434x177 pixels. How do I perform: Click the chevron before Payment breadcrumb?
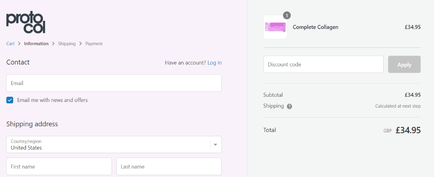pyautogui.click(x=81, y=44)
